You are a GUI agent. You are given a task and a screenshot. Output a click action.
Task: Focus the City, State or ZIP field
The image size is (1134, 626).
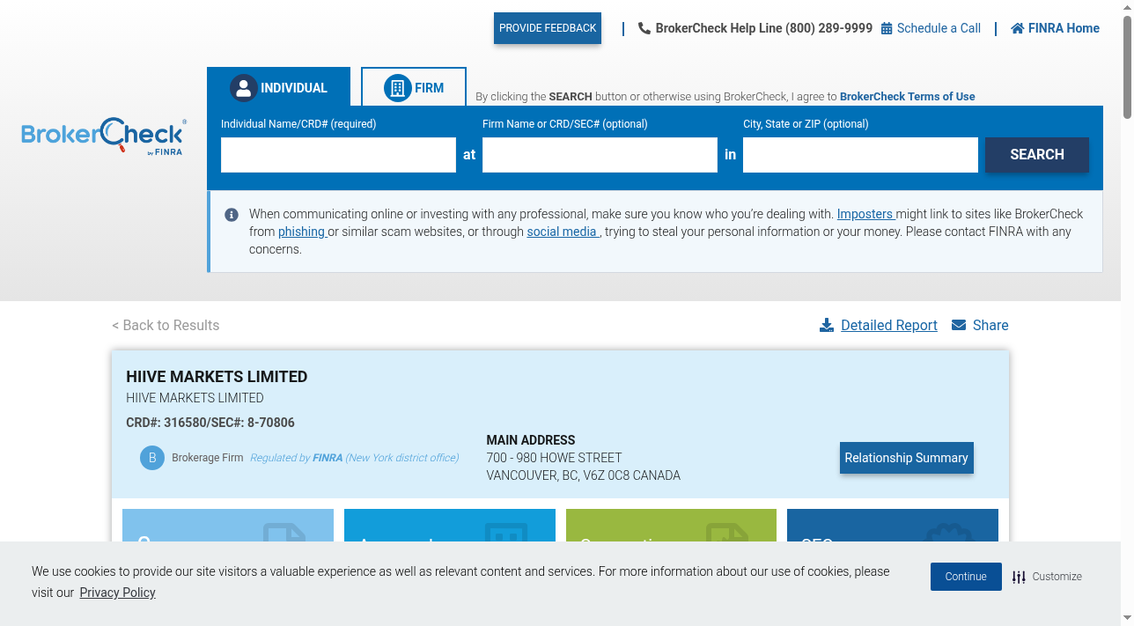[x=860, y=155]
